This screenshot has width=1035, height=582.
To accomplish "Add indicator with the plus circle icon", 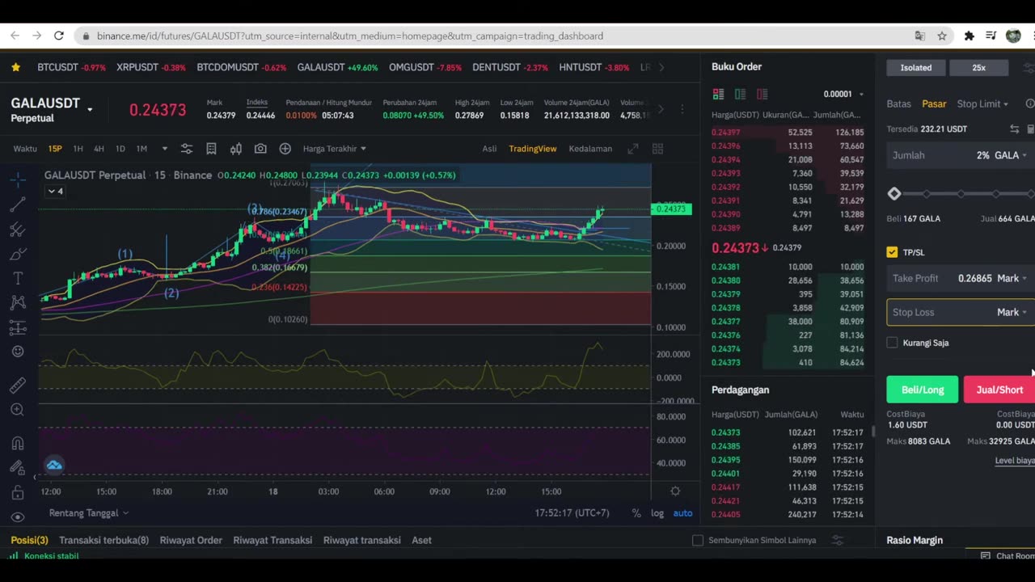I will pos(285,149).
